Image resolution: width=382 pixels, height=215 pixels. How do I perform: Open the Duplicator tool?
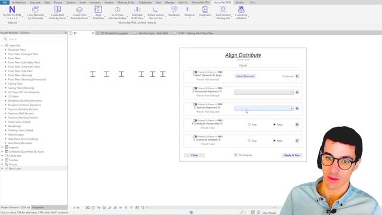tap(205, 12)
